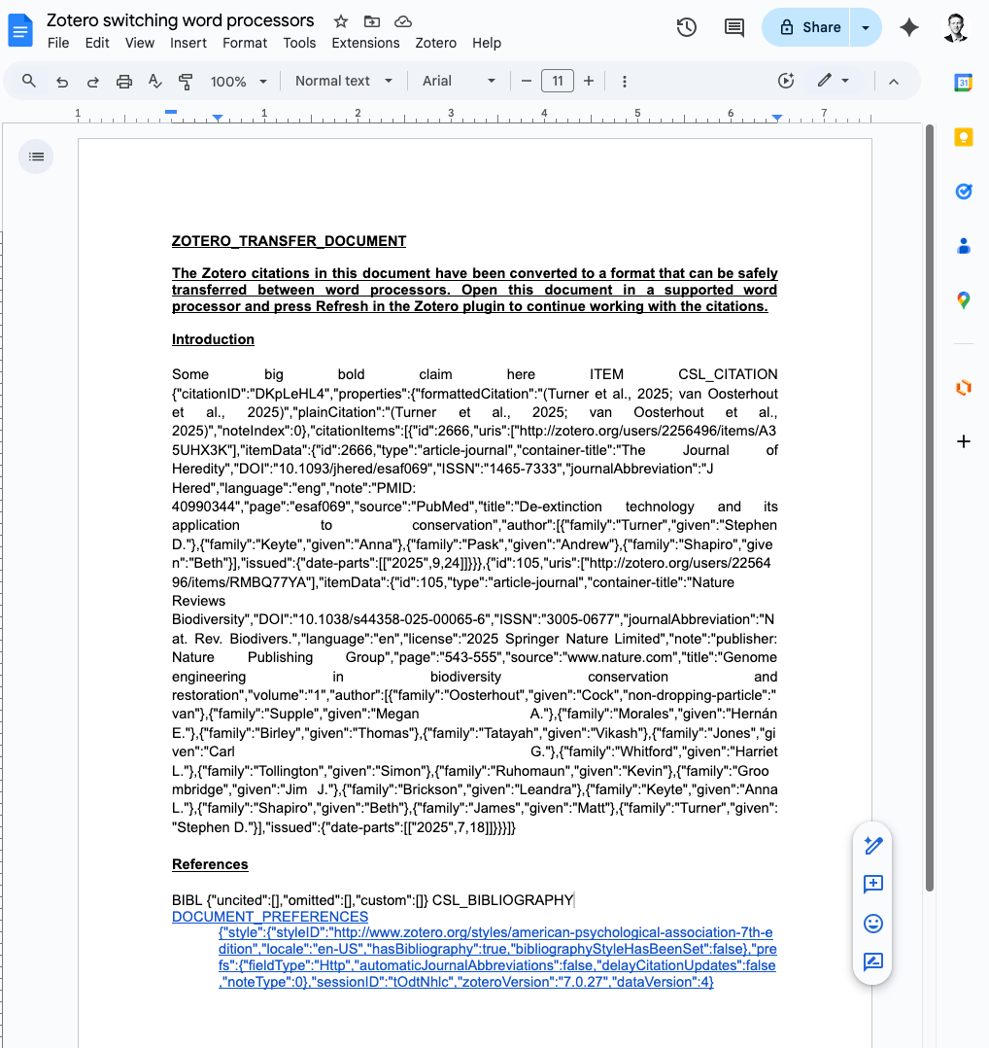989x1048 pixels.
Task: Move document to folder icon
Action: (372, 21)
